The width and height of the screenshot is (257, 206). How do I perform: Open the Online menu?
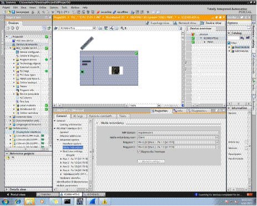tap(43, 8)
